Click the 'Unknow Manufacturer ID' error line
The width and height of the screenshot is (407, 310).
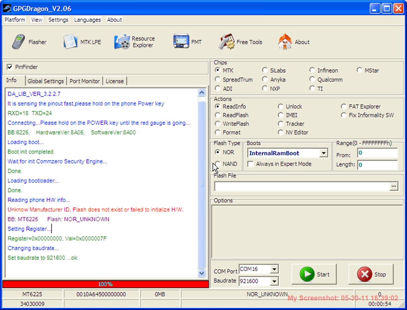pyautogui.click(x=96, y=210)
